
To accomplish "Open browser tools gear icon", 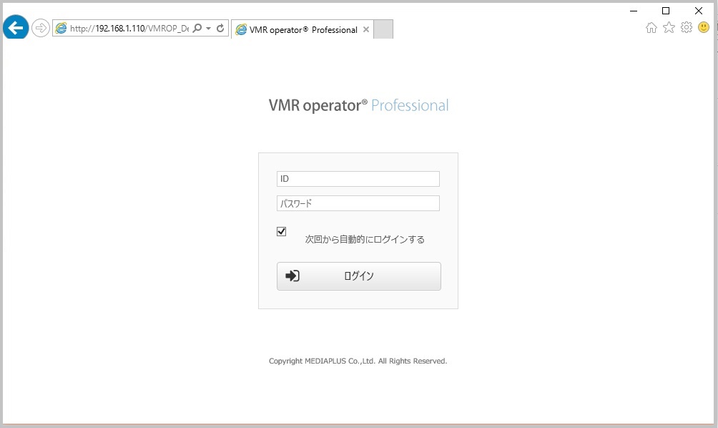I will (687, 27).
